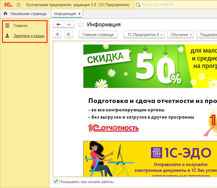The height and width of the screenshot is (188, 217).
Task: Click the grey browser forward arrow
Action: [69, 34]
